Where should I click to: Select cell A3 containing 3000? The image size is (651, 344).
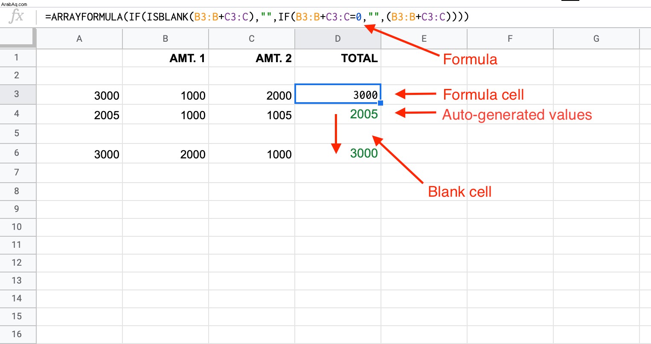[x=79, y=95]
